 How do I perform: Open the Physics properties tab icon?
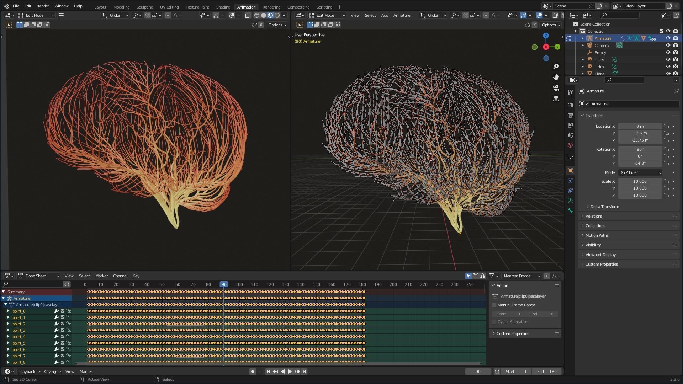(x=570, y=181)
